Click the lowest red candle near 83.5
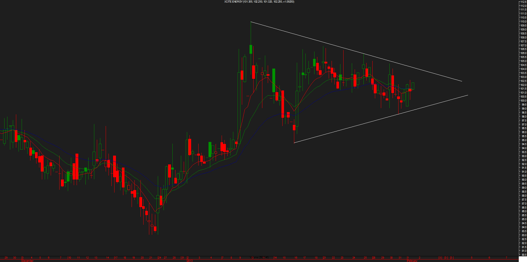 (155, 228)
